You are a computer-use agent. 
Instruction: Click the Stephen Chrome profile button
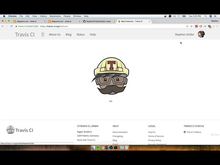click(214, 21)
